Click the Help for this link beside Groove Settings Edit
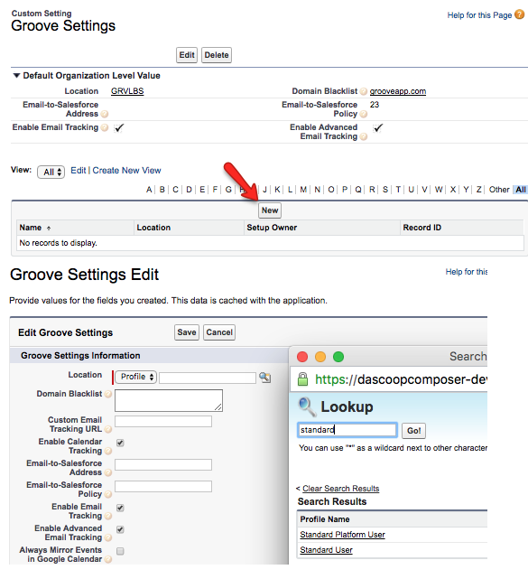528x579 pixels. point(467,272)
